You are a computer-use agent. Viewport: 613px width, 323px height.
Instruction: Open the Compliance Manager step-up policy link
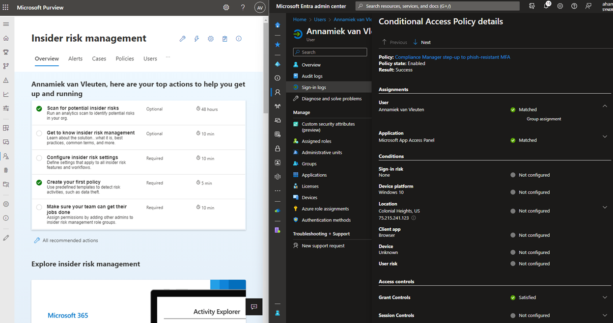coord(452,57)
